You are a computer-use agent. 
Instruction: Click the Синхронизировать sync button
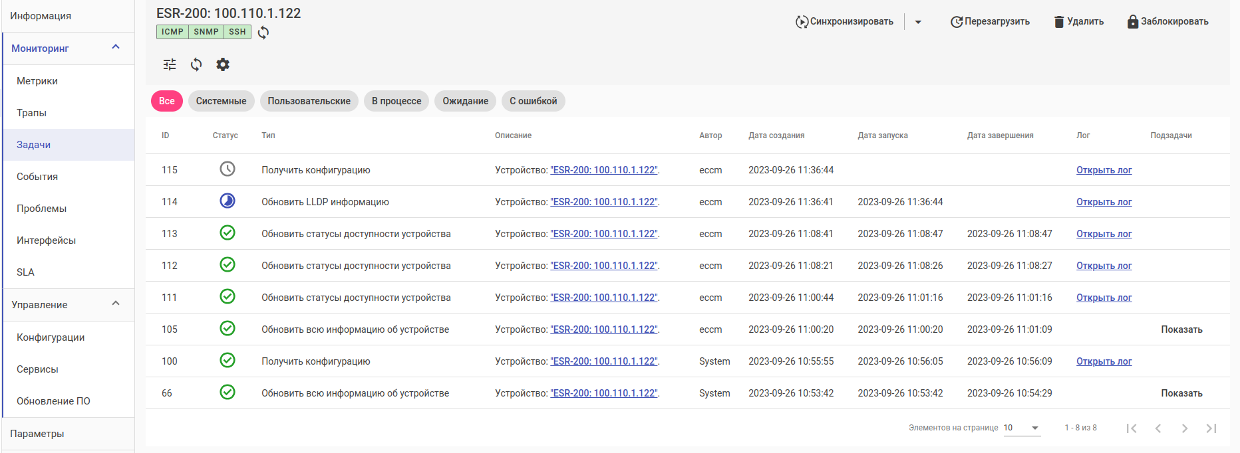844,21
